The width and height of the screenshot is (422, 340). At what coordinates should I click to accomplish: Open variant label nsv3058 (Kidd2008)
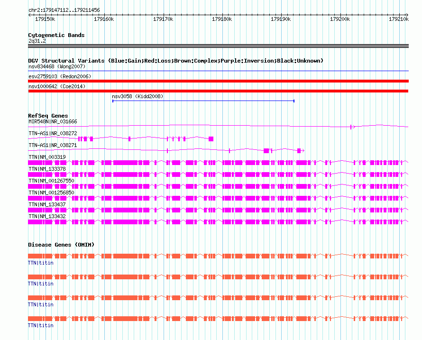(138, 96)
